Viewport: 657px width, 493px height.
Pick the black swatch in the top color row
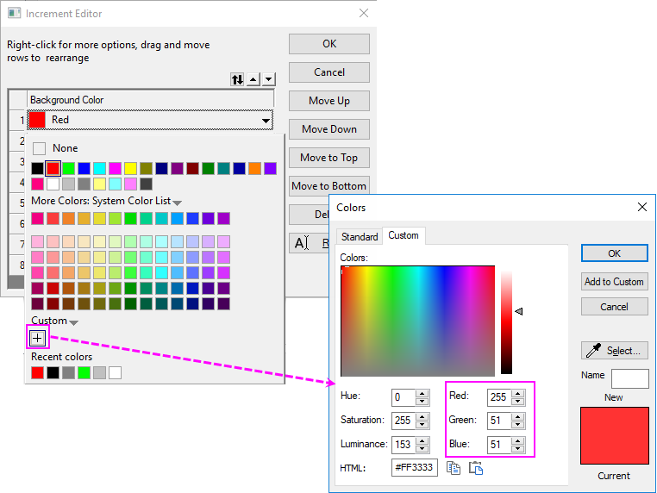(37, 168)
